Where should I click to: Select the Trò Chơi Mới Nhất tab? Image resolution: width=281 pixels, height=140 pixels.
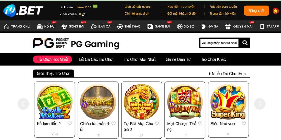click(139, 59)
